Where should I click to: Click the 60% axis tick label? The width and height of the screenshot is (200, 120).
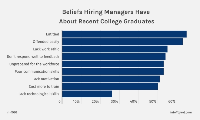[172, 102]
